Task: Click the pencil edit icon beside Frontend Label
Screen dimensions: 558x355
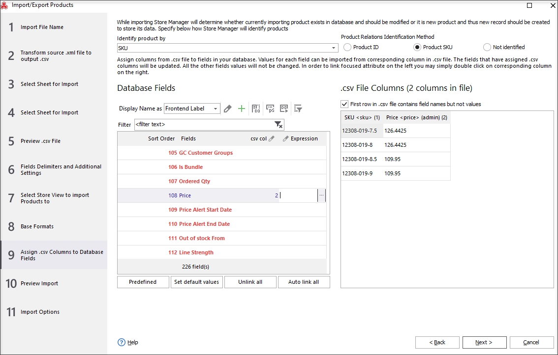Action: [x=228, y=109]
